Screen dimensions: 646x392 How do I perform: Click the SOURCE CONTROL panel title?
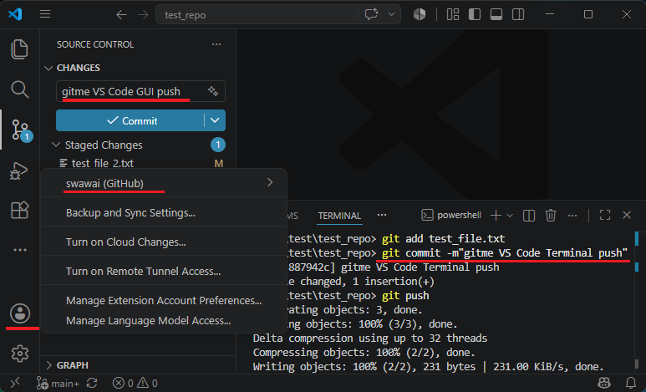click(x=95, y=44)
